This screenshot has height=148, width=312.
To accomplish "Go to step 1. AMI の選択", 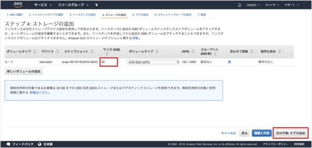I will tap(15, 15).
